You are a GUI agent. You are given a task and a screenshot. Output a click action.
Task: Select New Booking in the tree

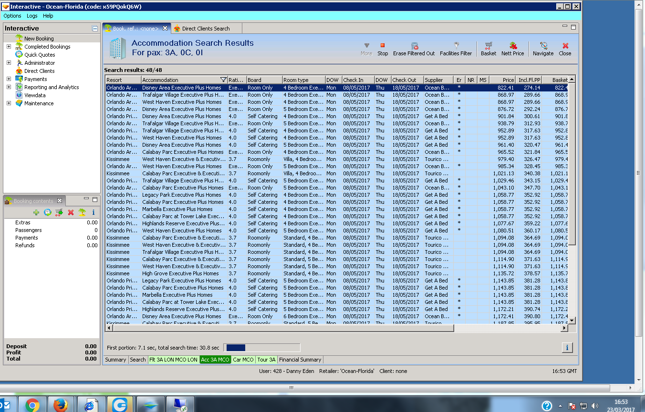point(39,39)
